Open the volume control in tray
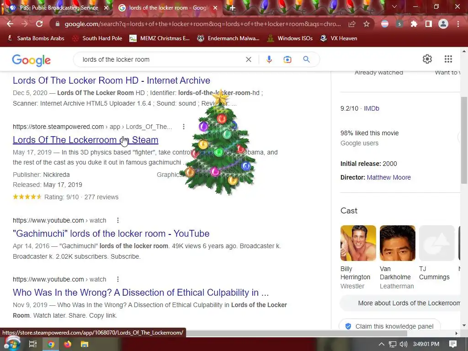 pyautogui.click(x=404, y=344)
